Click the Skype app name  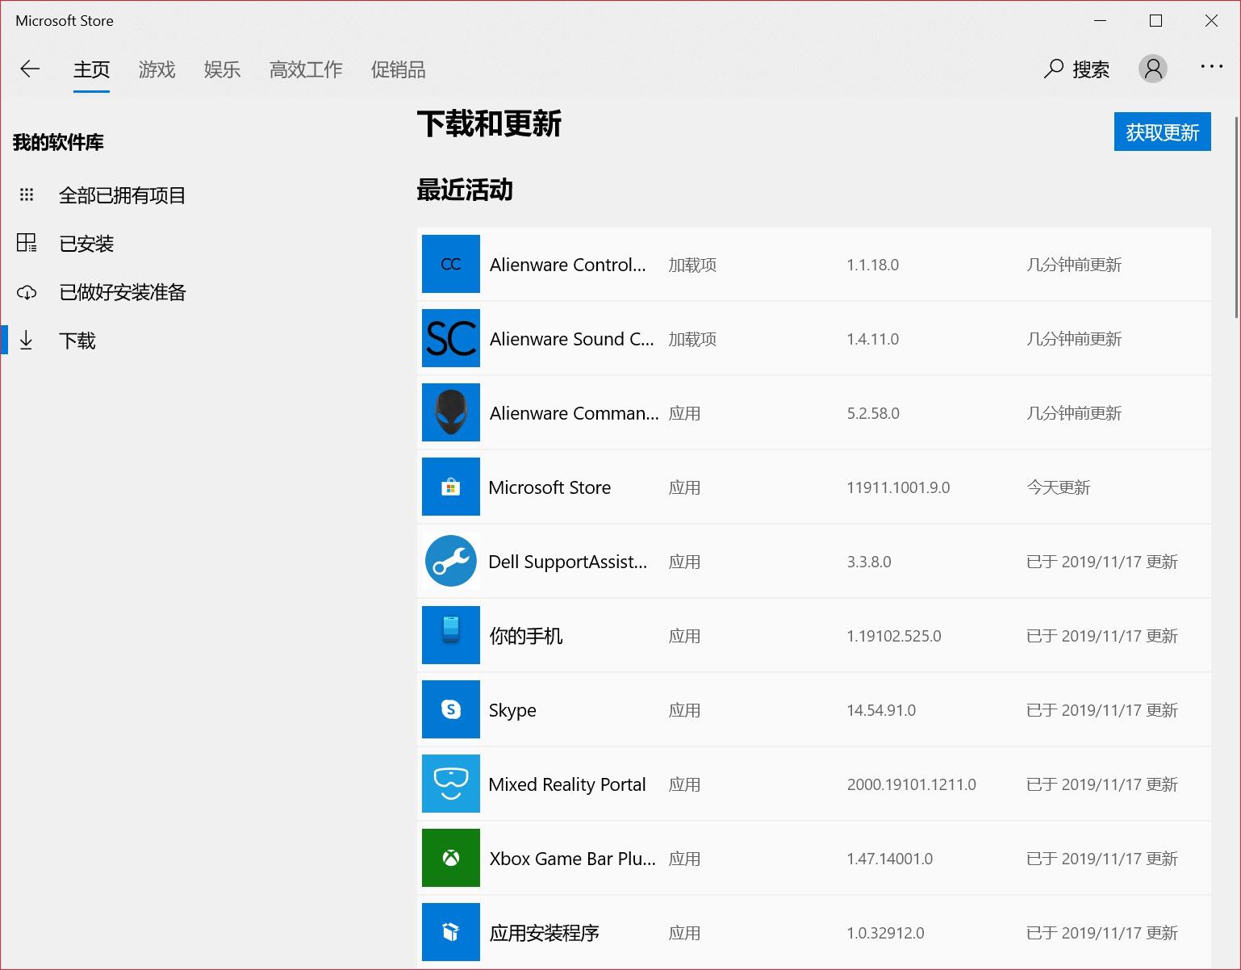point(512,710)
